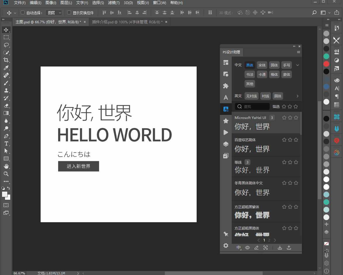Image resolution: width=343 pixels, height=275 pixels.
Task: Open the puzzle-piece section in PS设计助理
Action: (226, 86)
